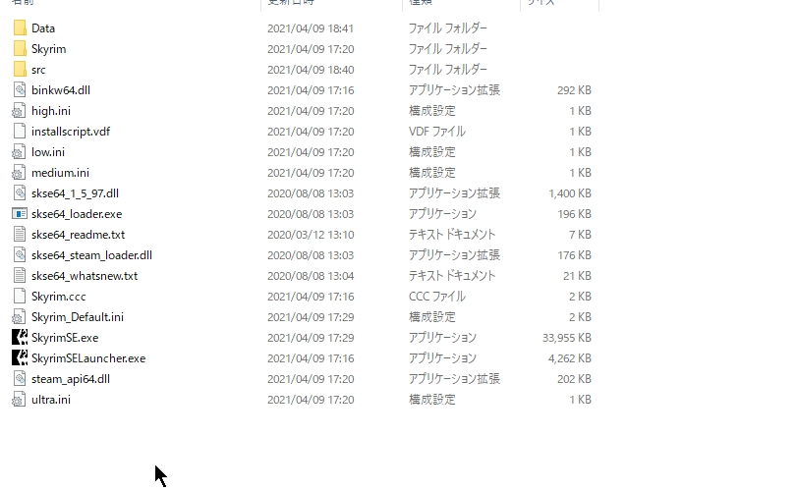Select the high.ini settings file icon
This screenshot has height=492, width=796.
[x=19, y=111]
